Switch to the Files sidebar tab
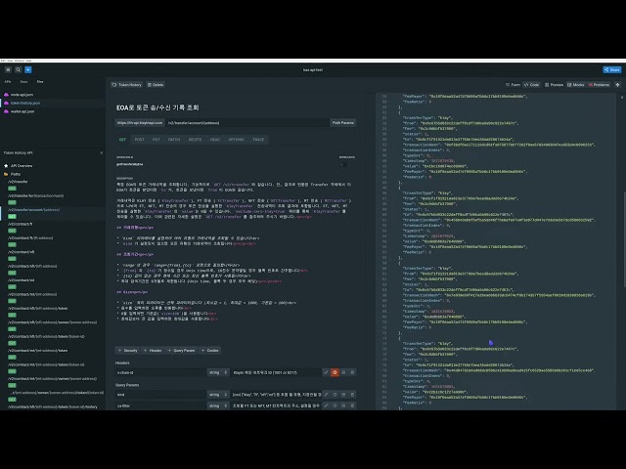The width and height of the screenshot is (626, 469). (40, 82)
